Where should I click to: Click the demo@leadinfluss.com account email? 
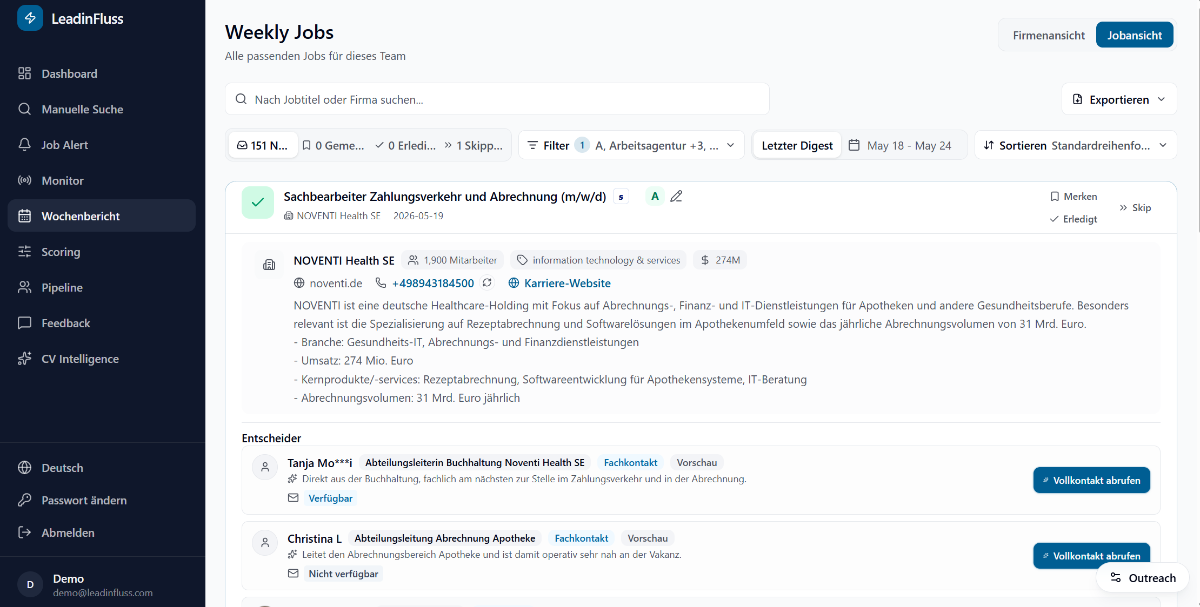[103, 593]
